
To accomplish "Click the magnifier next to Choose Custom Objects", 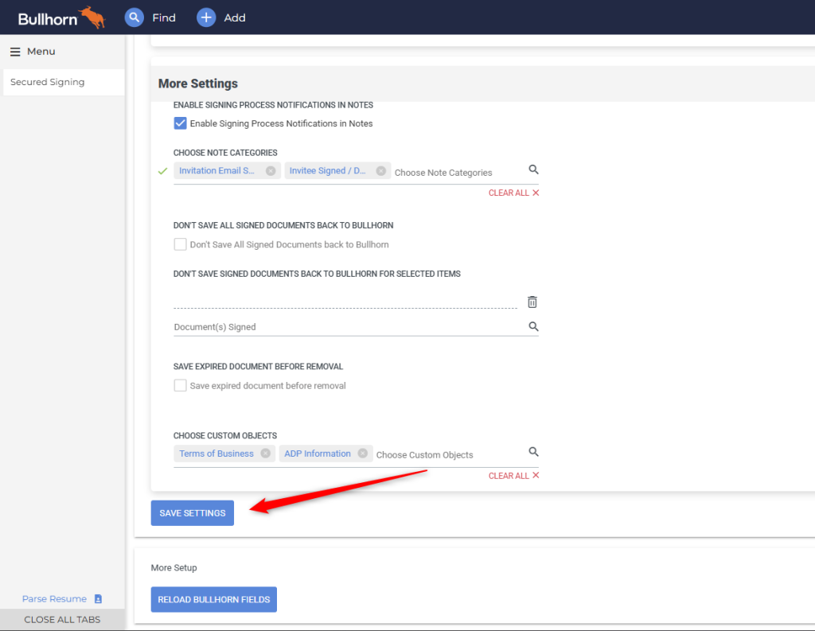I will coord(533,453).
